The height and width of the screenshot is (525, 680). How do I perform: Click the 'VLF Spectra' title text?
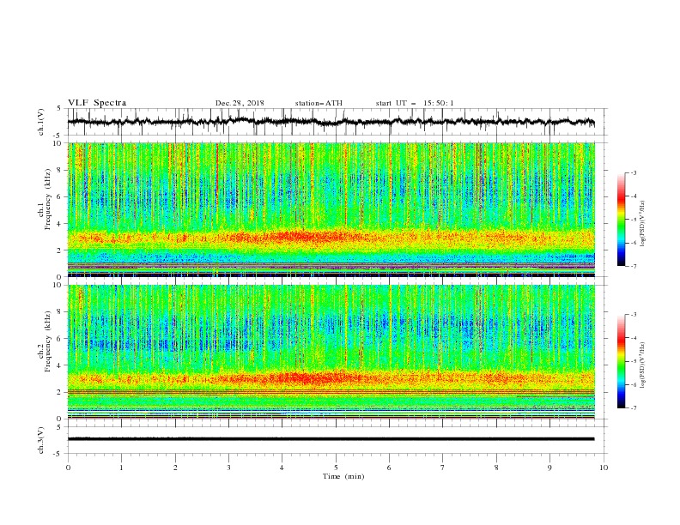pyautogui.click(x=97, y=103)
